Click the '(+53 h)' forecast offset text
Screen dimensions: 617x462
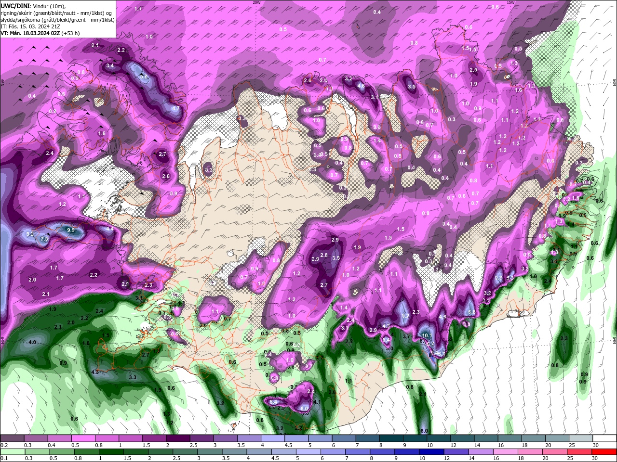click(x=70, y=33)
